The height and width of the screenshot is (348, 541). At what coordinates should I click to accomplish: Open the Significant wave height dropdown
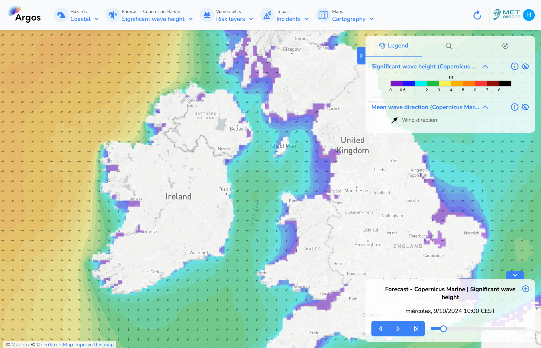(157, 19)
